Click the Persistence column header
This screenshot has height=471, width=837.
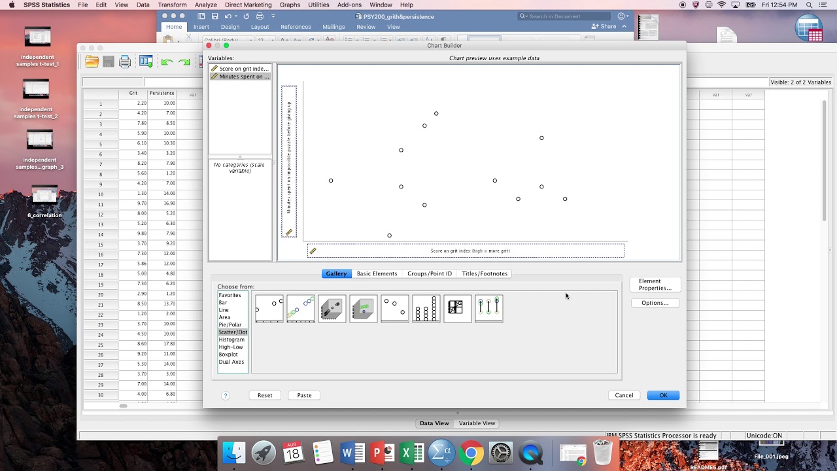tap(162, 94)
